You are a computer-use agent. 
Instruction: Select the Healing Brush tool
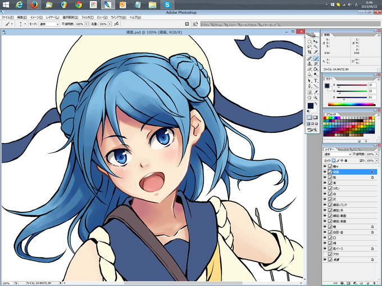tap(310, 59)
